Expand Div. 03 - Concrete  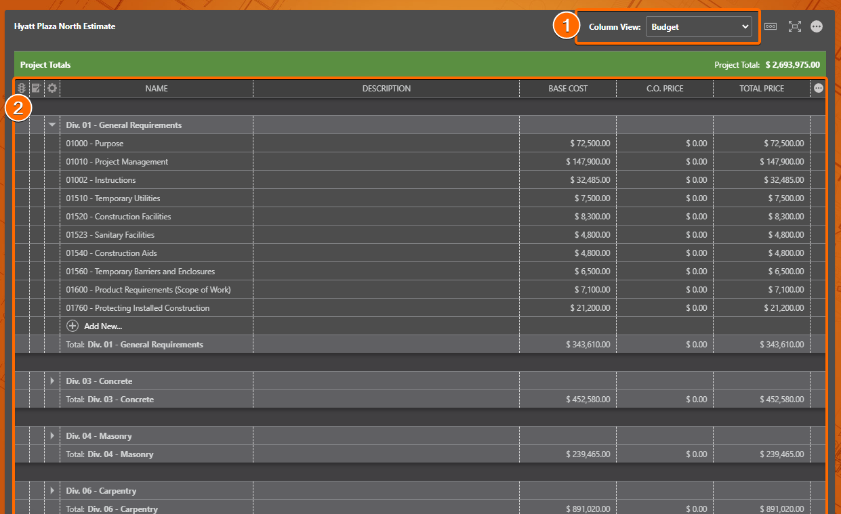tap(52, 381)
